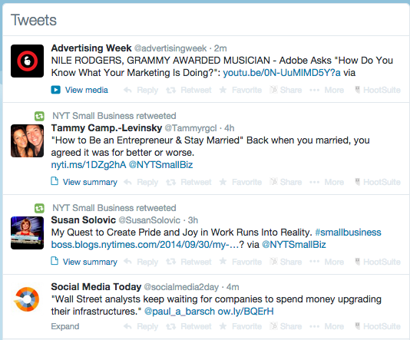The image size is (410, 340).
Task: Reply to the Advertising Week tweet
Action: tap(141, 90)
